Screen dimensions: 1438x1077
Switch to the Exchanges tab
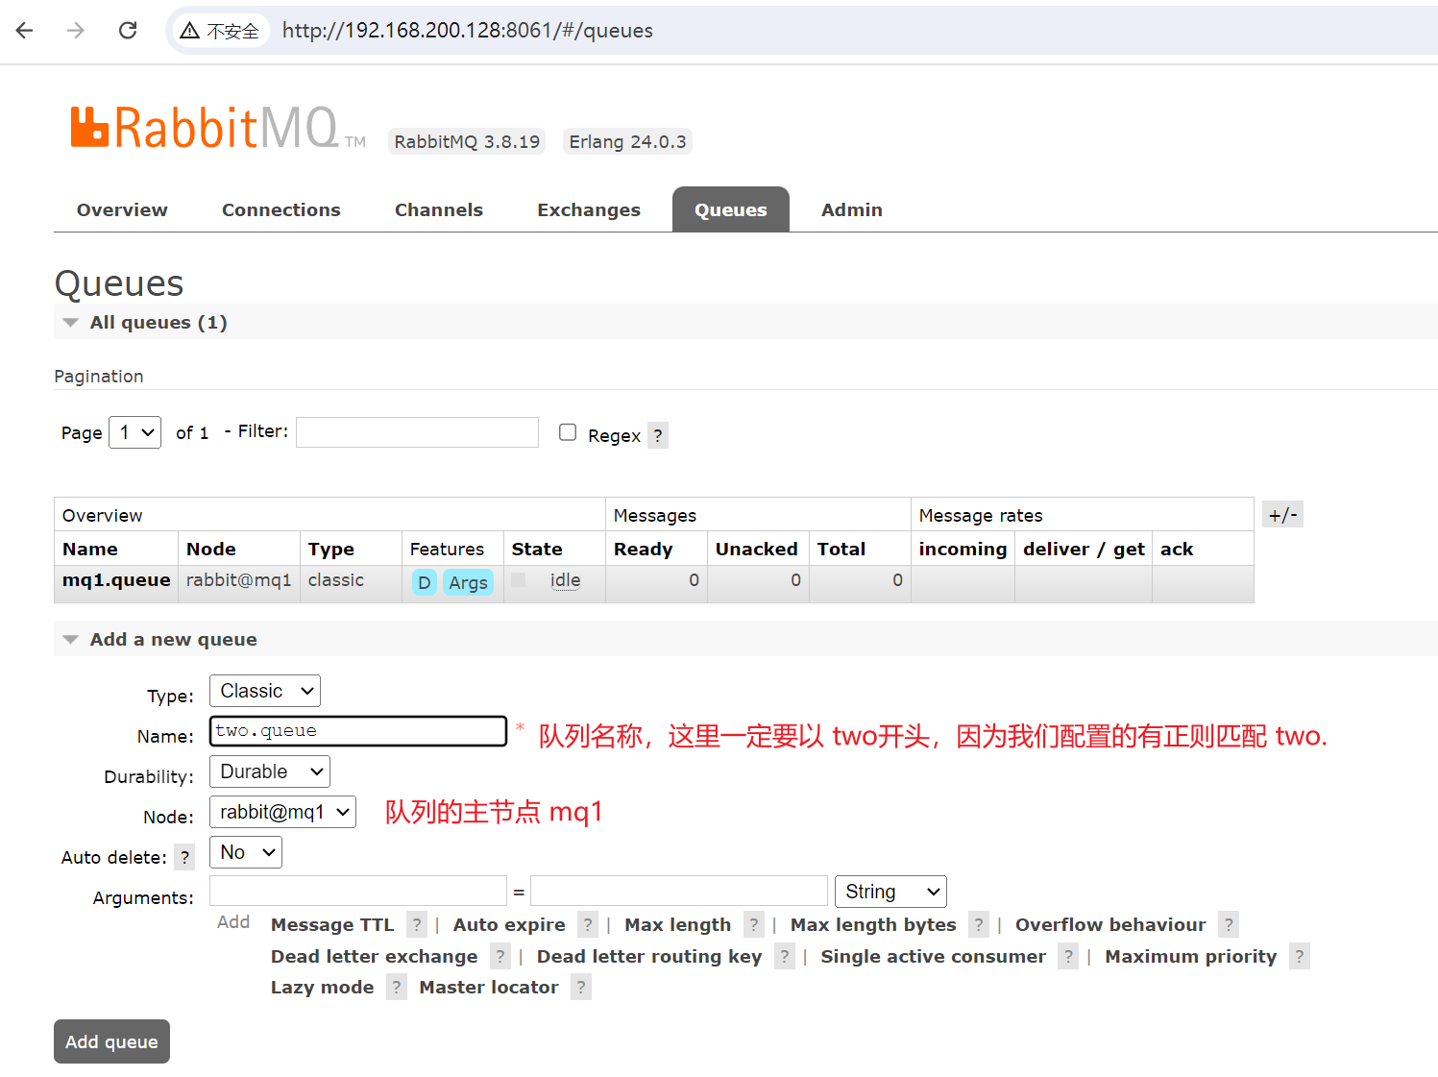point(589,209)
